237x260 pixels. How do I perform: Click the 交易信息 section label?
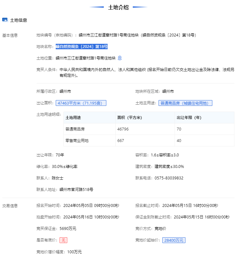(10, 206)
